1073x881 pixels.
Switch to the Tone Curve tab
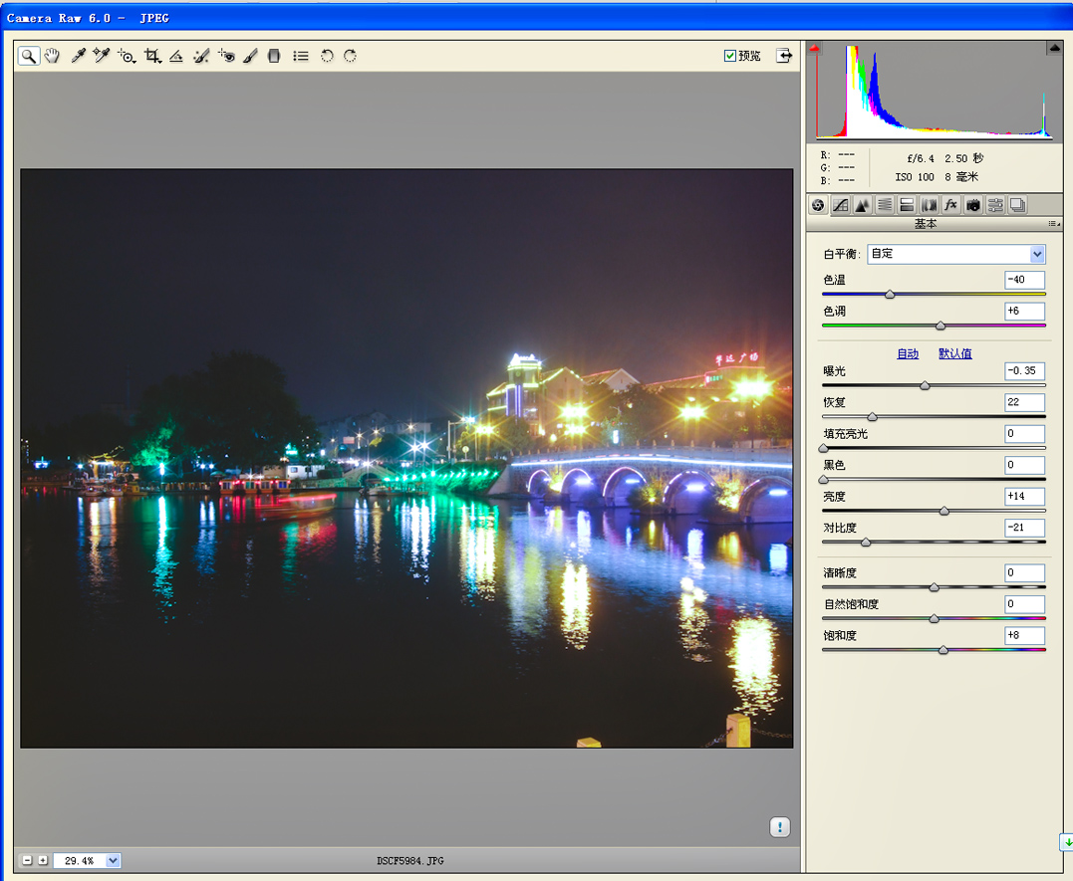pyautogui.click(x=840, y=205)
